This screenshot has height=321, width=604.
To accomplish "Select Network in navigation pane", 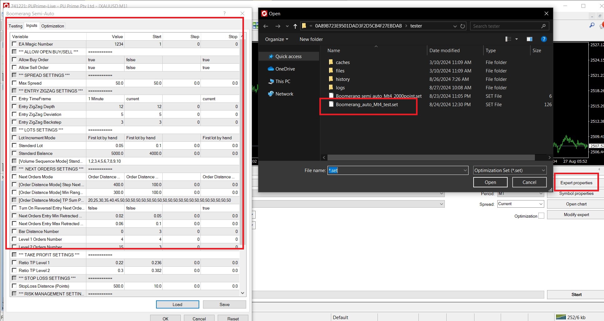I will (284, 94).
